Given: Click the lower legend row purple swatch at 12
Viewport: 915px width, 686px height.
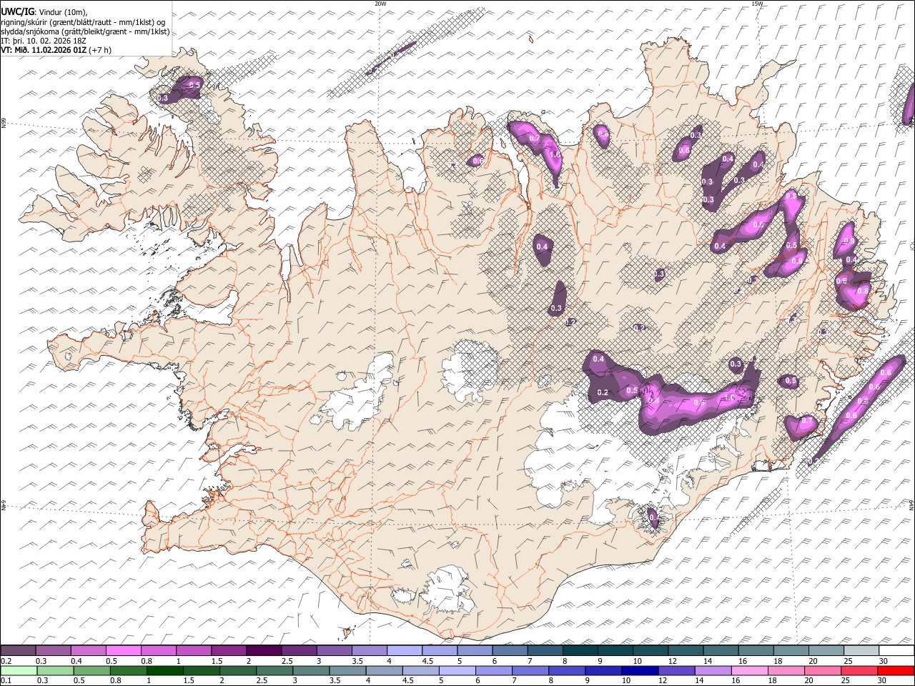Looking at the screenshot, I should click(676, 670).
